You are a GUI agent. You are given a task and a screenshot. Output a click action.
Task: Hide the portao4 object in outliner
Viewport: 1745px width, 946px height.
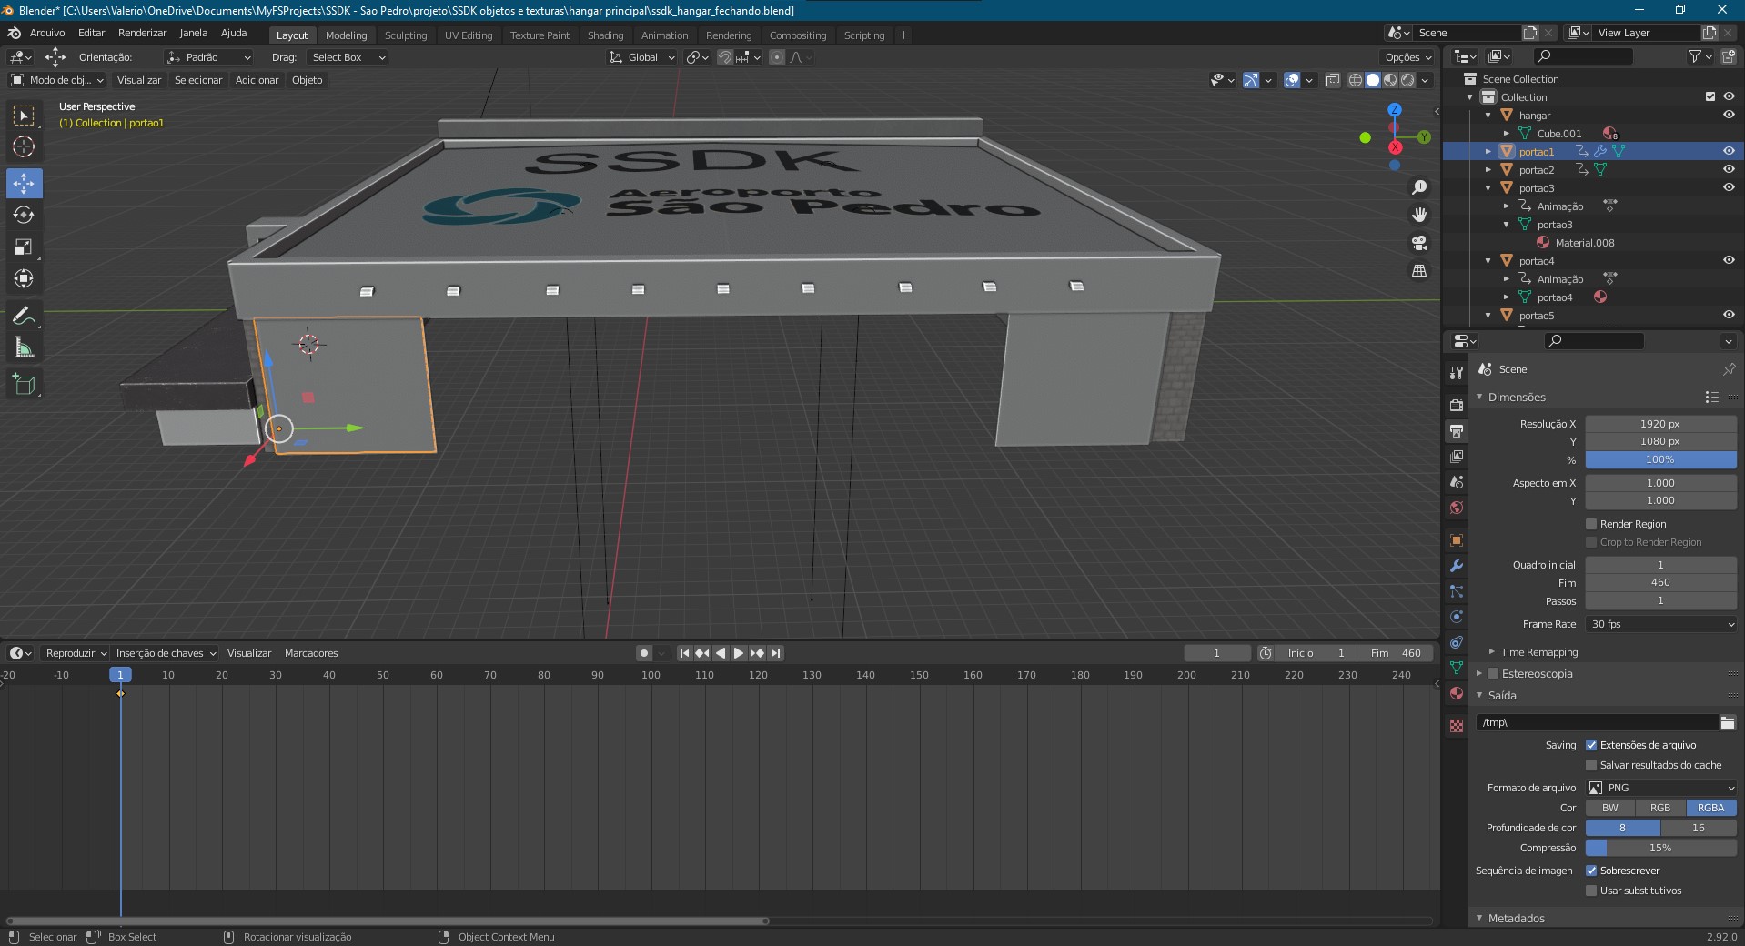tap(1729, 261)
